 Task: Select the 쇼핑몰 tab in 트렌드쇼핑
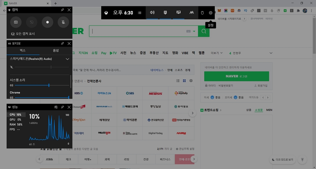(259, 110)
